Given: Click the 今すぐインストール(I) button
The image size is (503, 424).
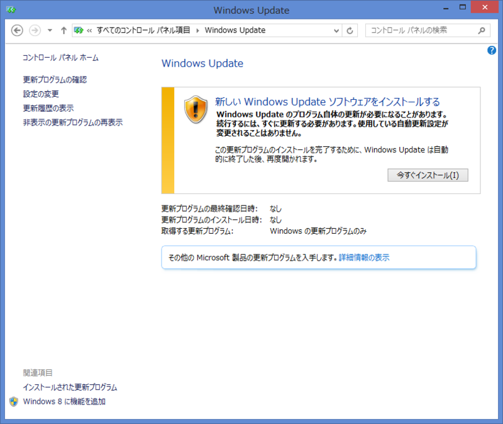Looking at the screenshot, I should point(428,175).
